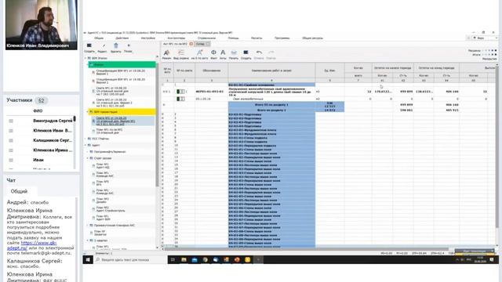This screenshot has height=282, width=502.
Task: Click the Windows taskbar search field
Action: point(129,259)
